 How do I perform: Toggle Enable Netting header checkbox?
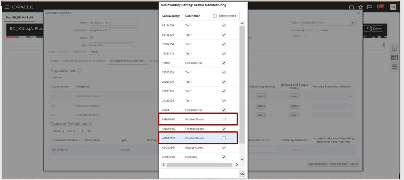pos(215,16)
